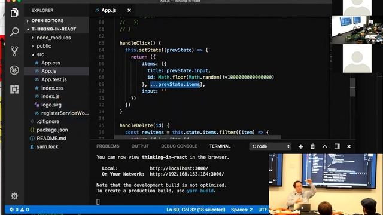
Task: Select the TERMINAL panel tab
Action: pyautogui.click(x=220, y=146)
